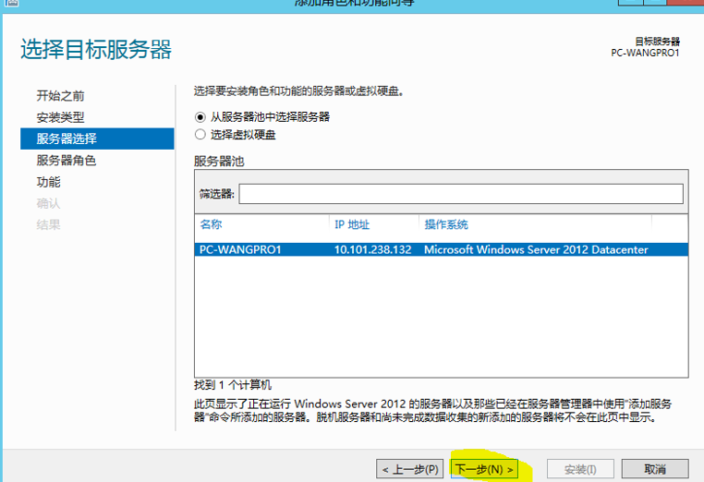704x482 pixels.
Task: Click the Microsoft Windows Server 2012 Datacenter cell
Action: point(536,249)
